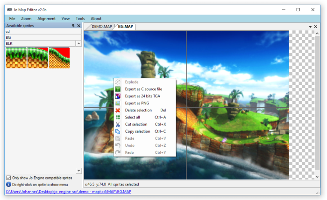
Task: Click the Jo Map Editor gamepad title icon
Action: (x=9, y=10)
